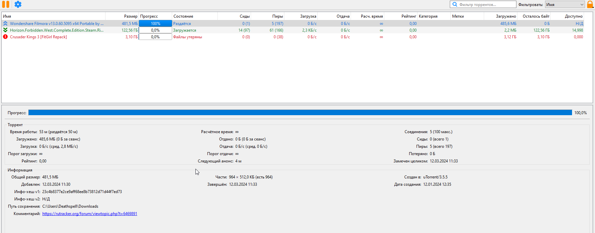The height and width of the screenshot is (233, 595).
Task: Click the 53 м working time value
Action: pos(58,132)
